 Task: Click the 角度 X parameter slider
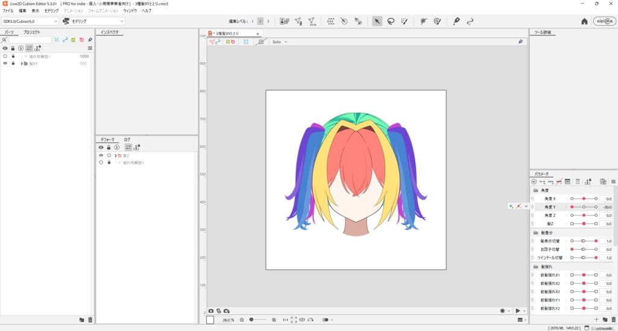pyautogui.click(x=584, y=199)
